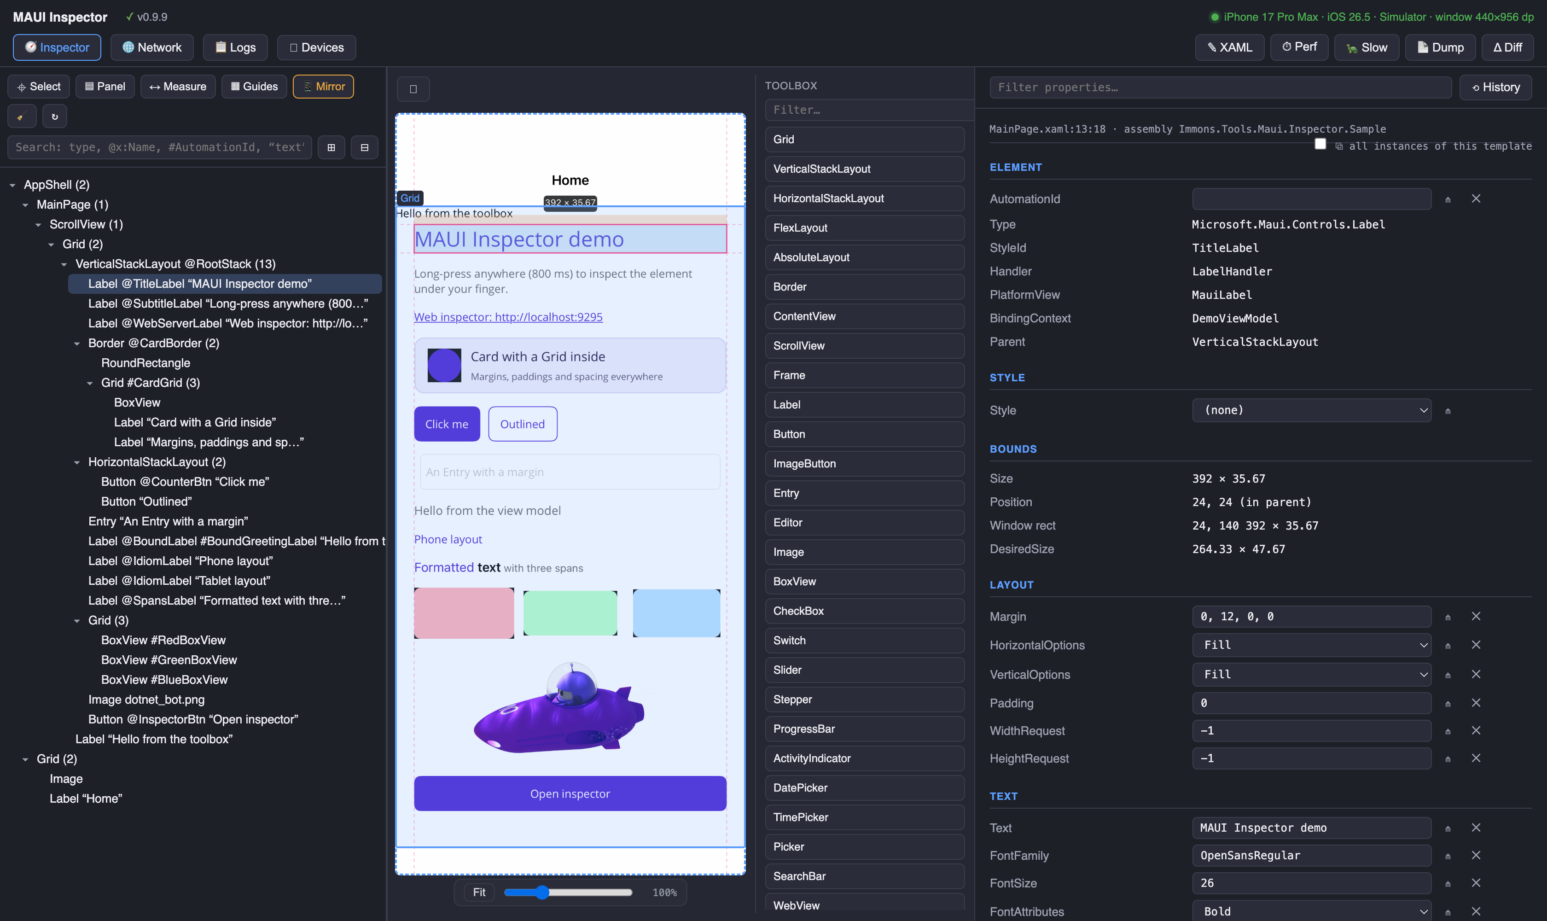Collapse the AppShell (2) tree node
Screen dimensions: 1547x921
coord(12,185)
